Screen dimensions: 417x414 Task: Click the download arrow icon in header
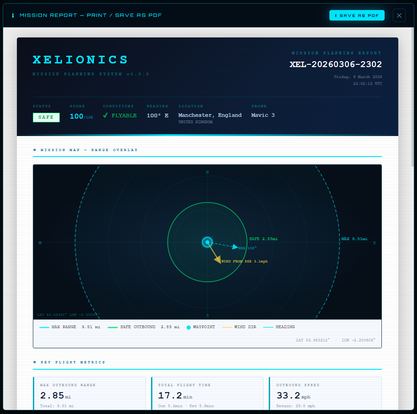(13, 16)
